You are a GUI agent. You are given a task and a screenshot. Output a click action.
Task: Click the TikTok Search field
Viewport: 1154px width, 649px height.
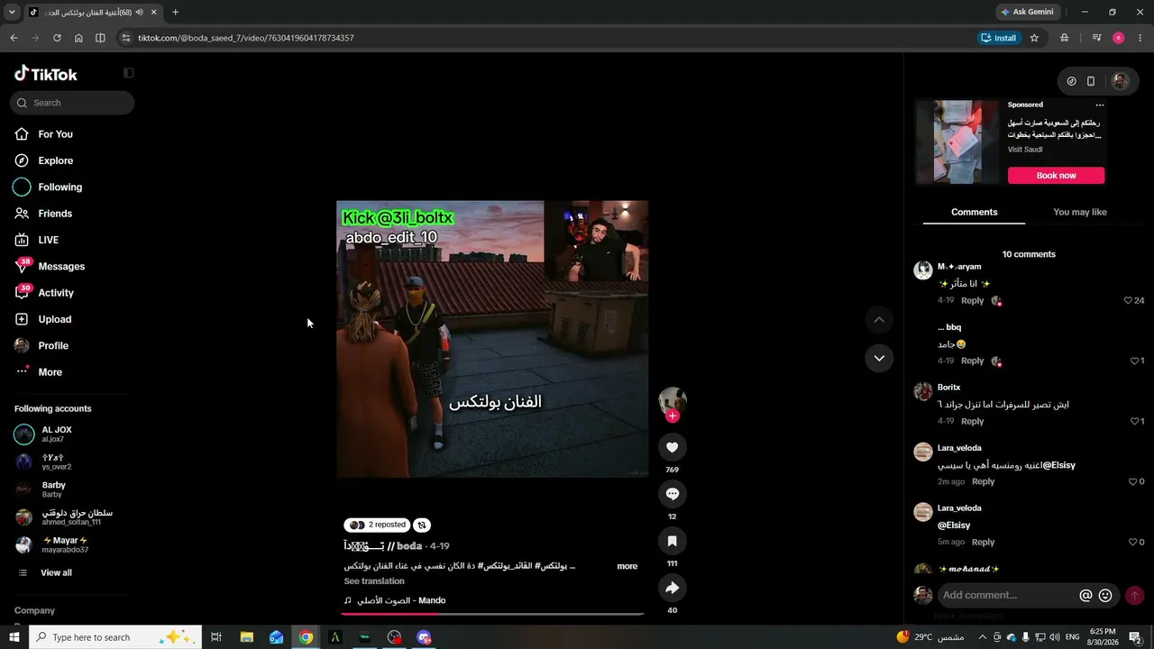click(72, 103)
